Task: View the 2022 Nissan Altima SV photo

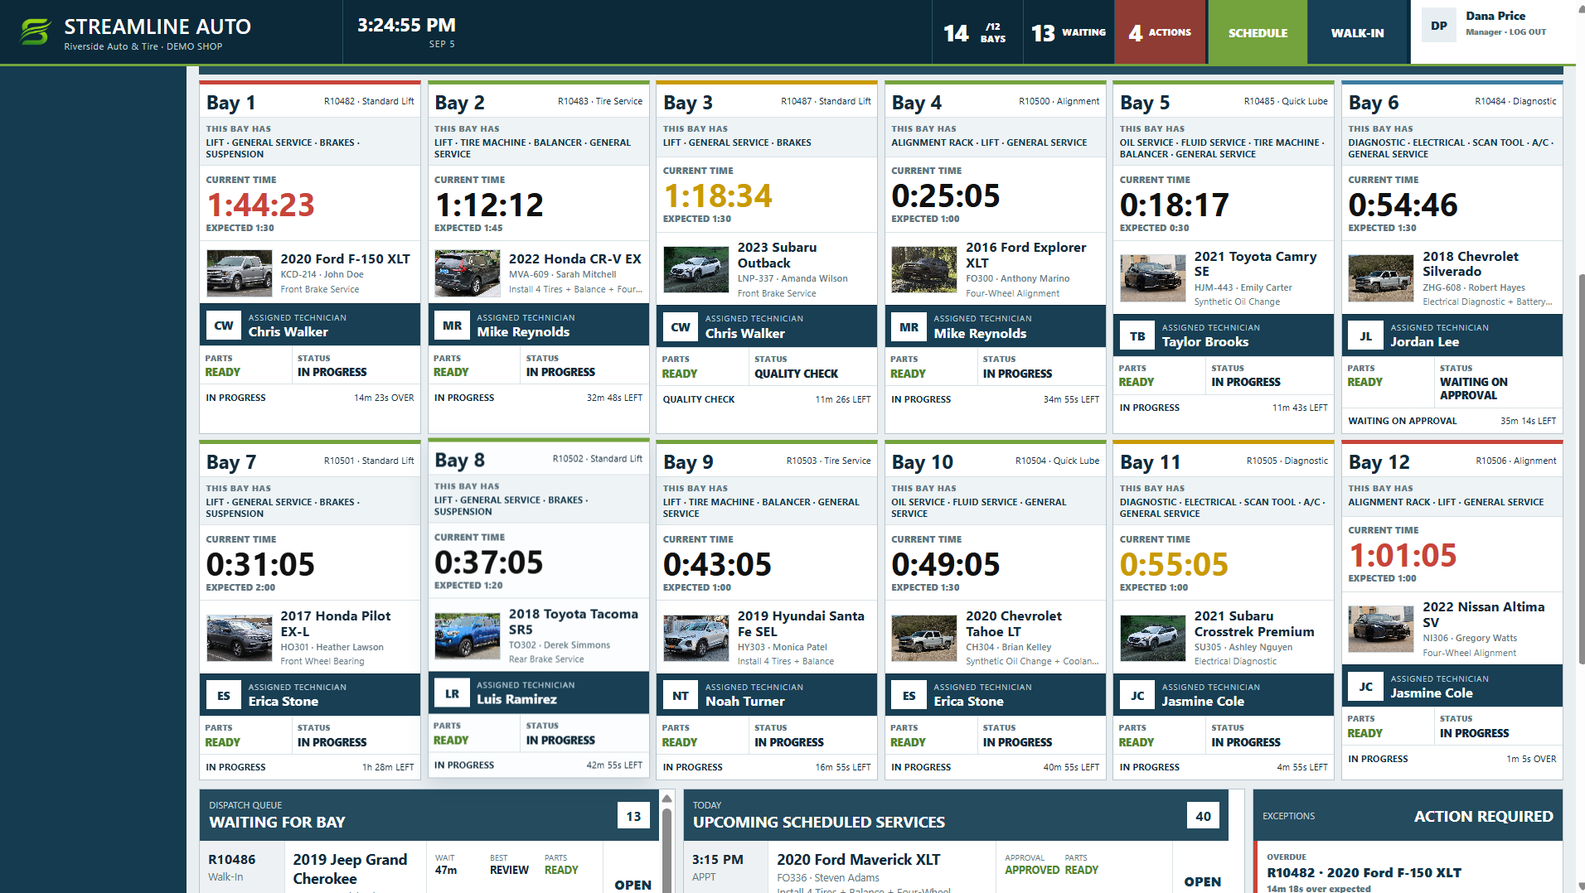Action: 1381,630
